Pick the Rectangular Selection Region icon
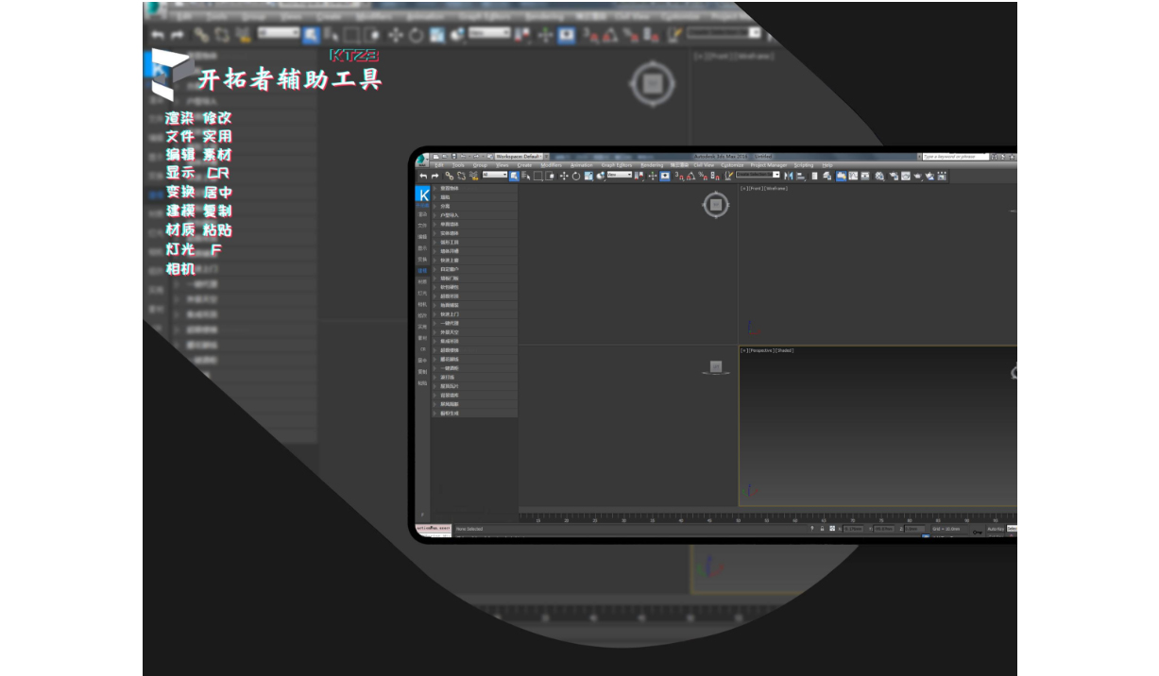The width and height of the screenshot is (1159, 676). (537, 176)
